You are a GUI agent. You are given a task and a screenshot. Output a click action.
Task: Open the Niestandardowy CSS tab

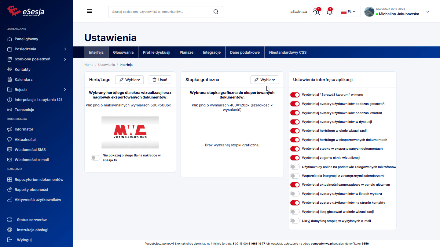pyautogui.click(x=288, y=52)
